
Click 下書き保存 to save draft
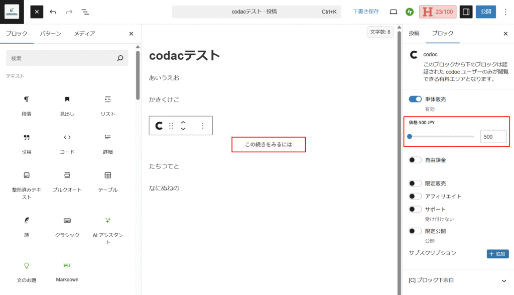[x=366, y=12]
